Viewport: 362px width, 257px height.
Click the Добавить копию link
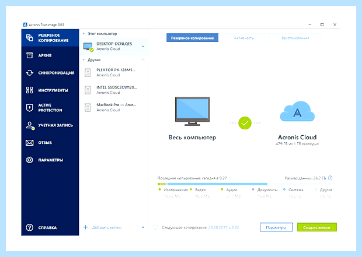107,227
